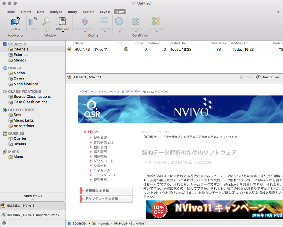Open the Node dropdown arrow
This screenshot has height=227, width=283.
tap(119, 32)
